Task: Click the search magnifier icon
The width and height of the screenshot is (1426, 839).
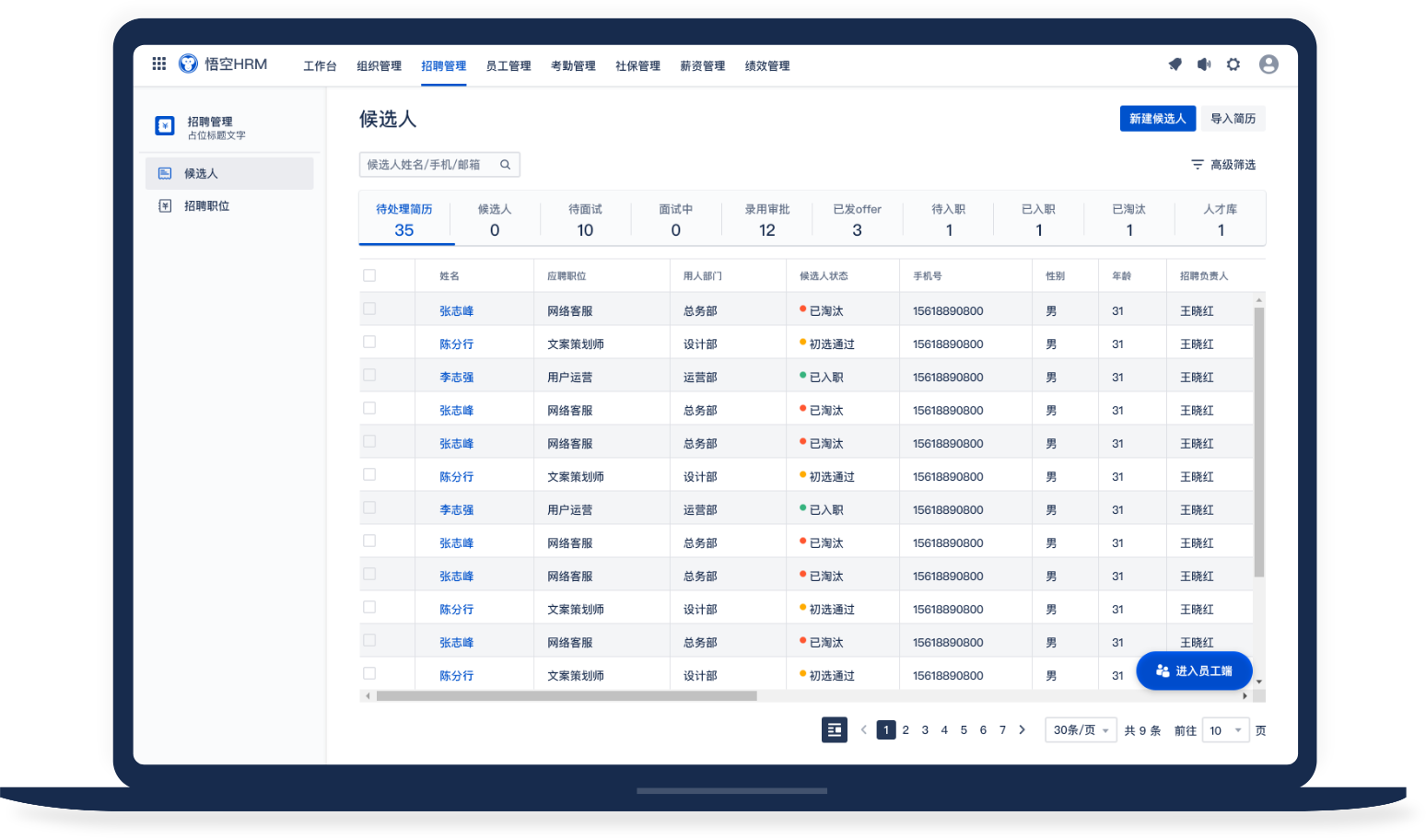Action: [505, 165]
